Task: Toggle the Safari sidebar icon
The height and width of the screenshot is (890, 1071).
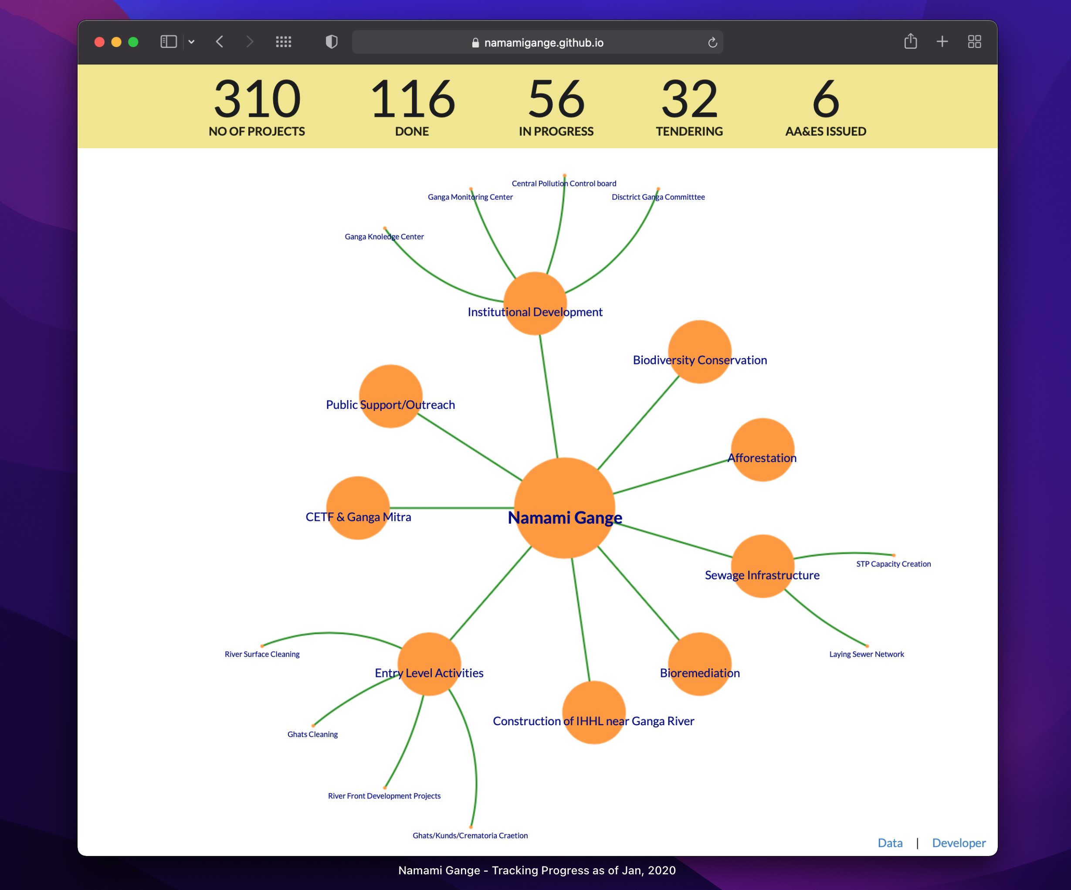Action: click(x=168, y=42)
